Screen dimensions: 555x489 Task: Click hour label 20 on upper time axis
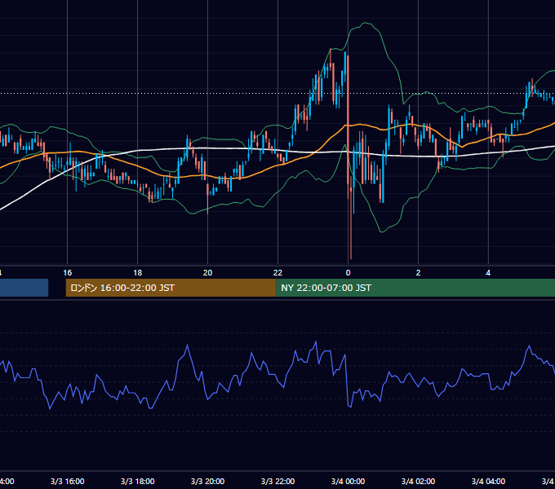[x=208, y=273]
